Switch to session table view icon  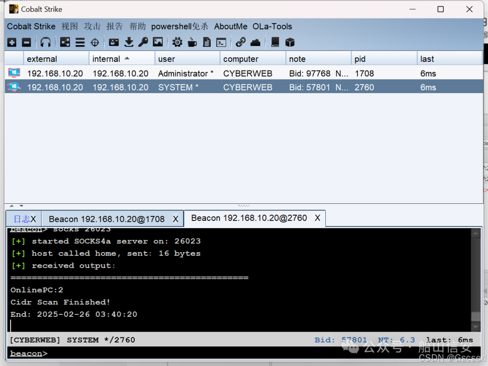[x=80, y=42]
